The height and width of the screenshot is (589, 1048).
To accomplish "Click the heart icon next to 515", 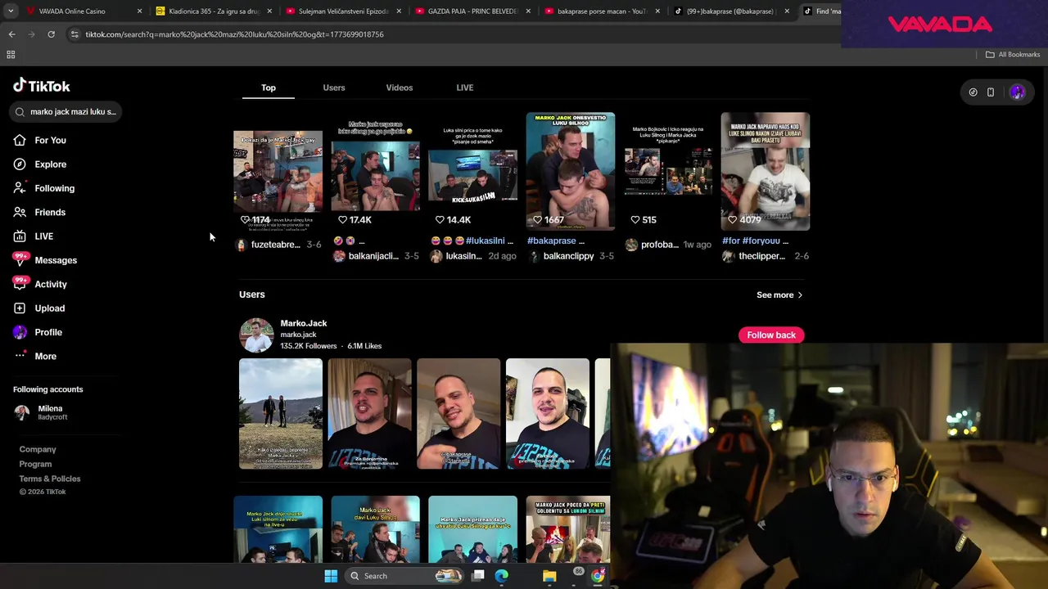I will [635, 220].
